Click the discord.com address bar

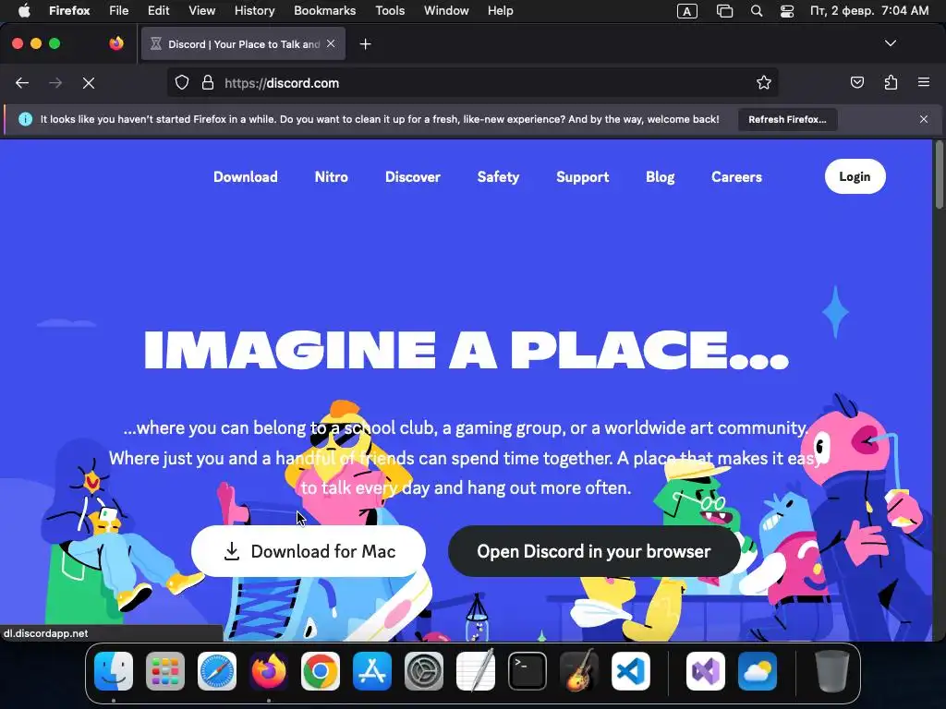pos(473,83)
